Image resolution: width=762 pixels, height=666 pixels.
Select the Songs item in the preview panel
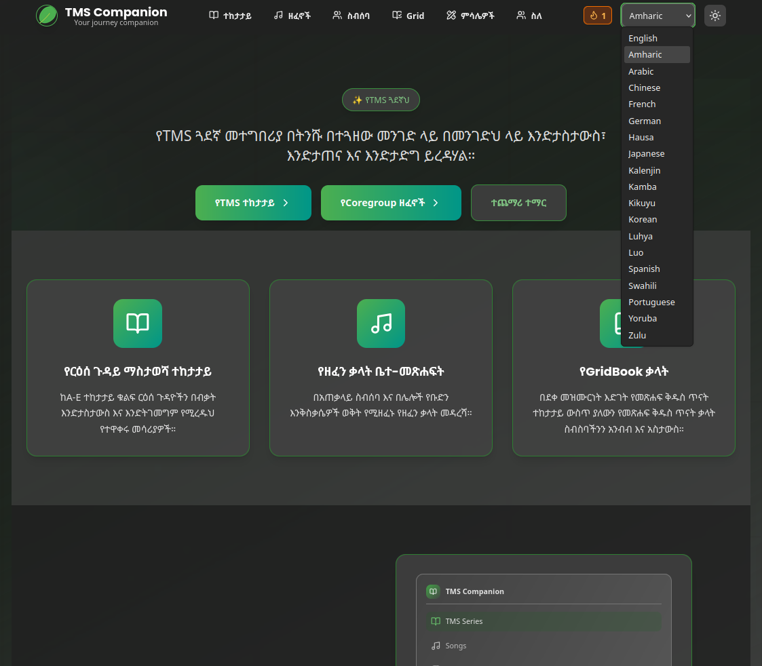coord(456,646)
